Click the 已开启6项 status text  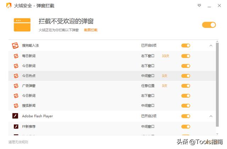pyautogui.click(x=149, y=46)
